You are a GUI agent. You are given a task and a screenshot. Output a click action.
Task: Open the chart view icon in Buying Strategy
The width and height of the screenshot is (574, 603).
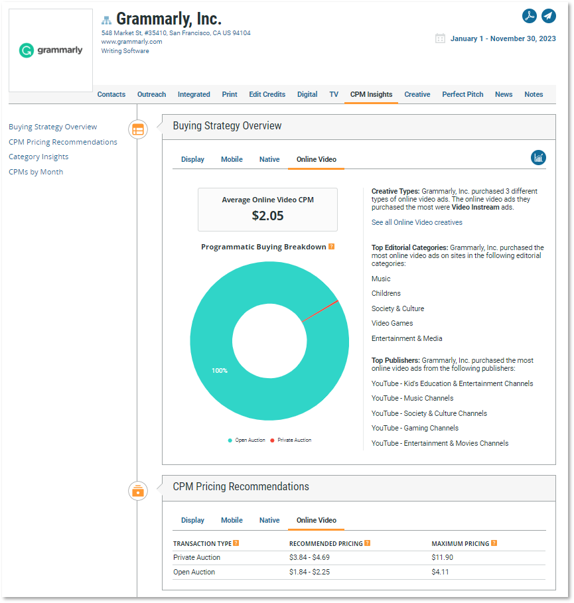click(538, 158)
